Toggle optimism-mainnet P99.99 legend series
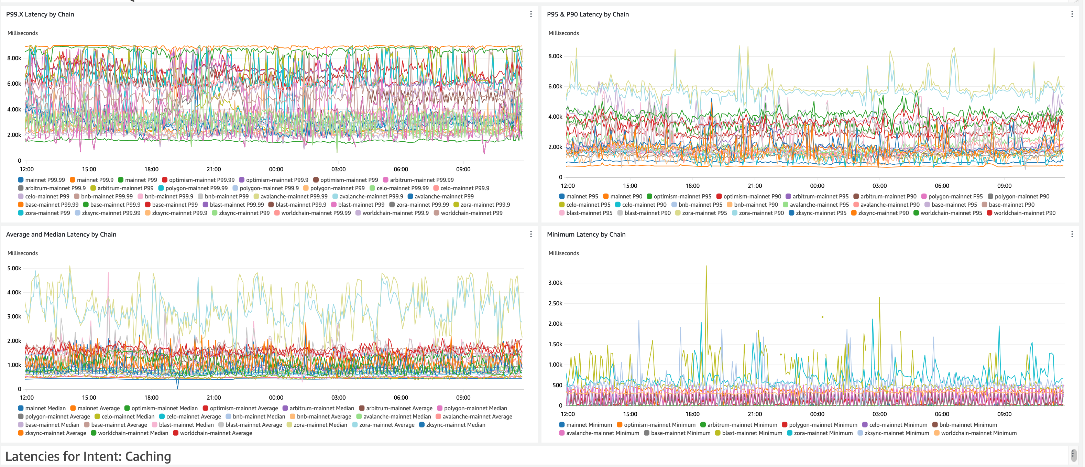The height and width of the screenshot is (467, 1085). [x=198, y=180]
